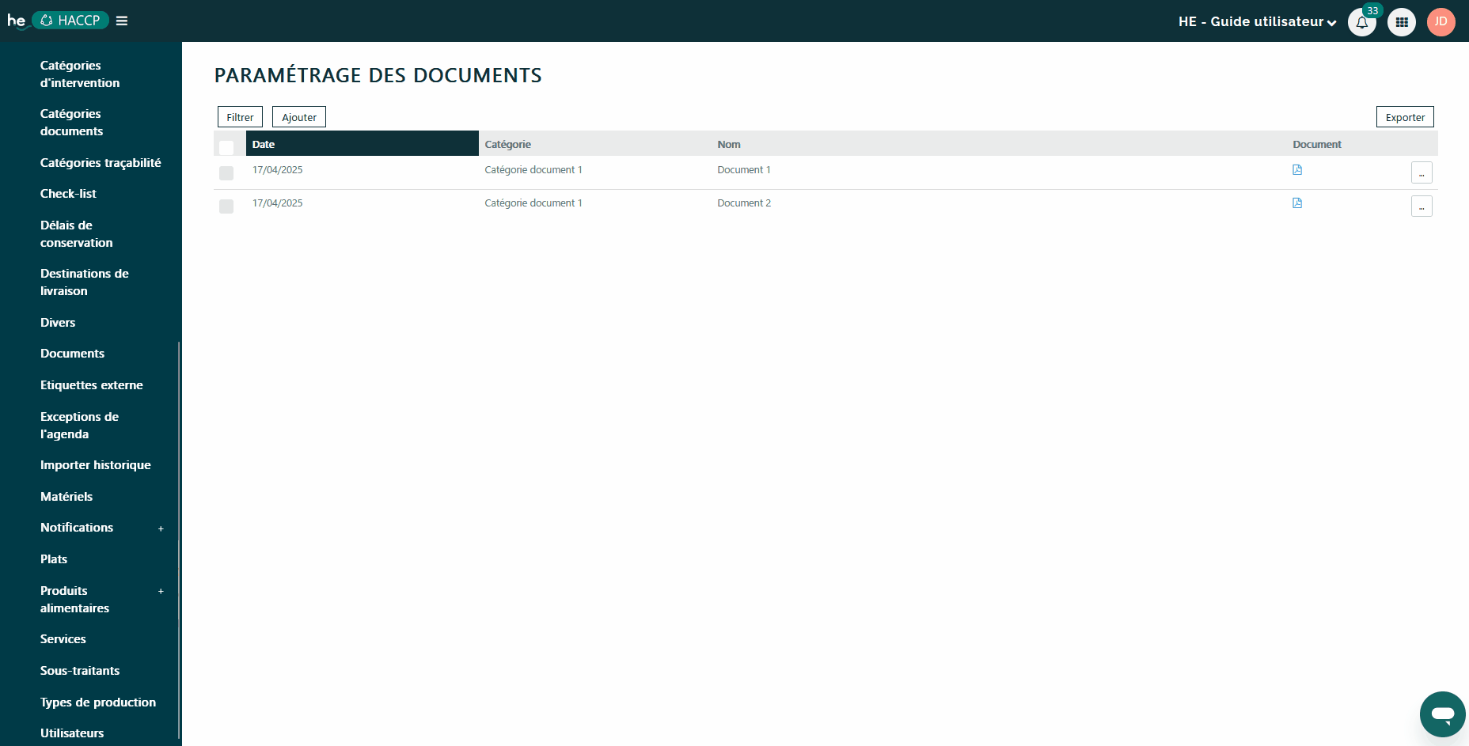Open the apps grid icon
This screenshot has height=746, width=1469.
point(1402,22)
